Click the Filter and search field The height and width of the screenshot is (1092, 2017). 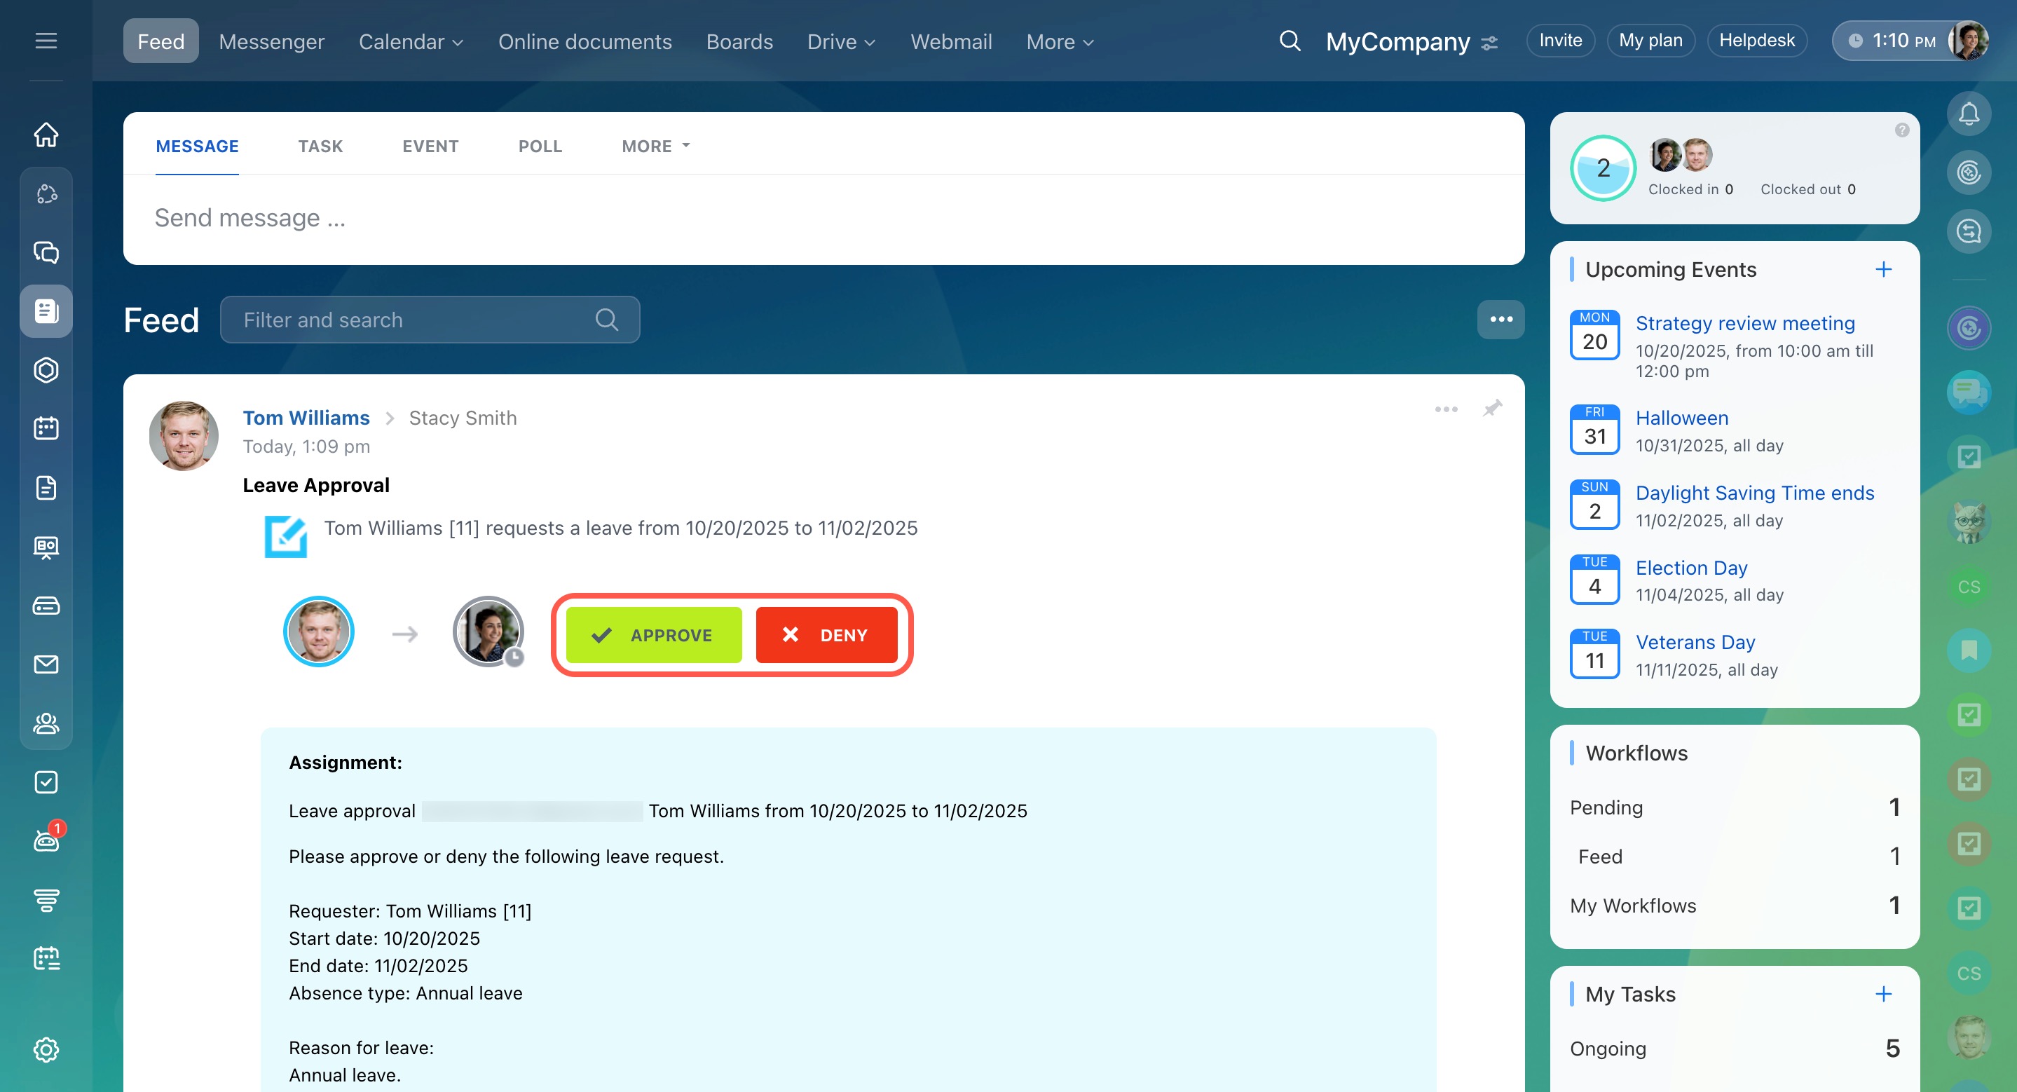(x=415, y=320)
